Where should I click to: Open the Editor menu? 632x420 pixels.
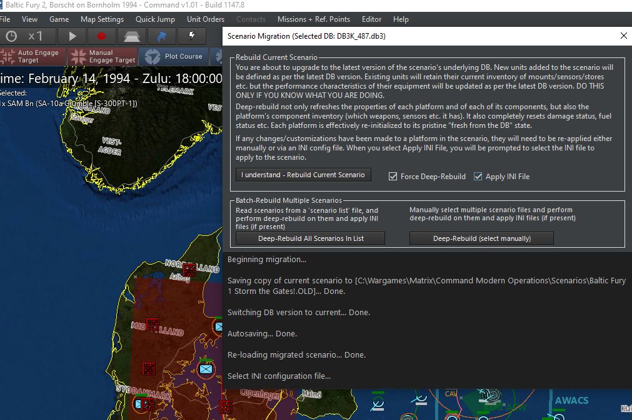[371, 19]
